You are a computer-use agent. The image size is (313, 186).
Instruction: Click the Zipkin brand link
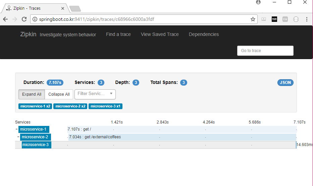28,34
